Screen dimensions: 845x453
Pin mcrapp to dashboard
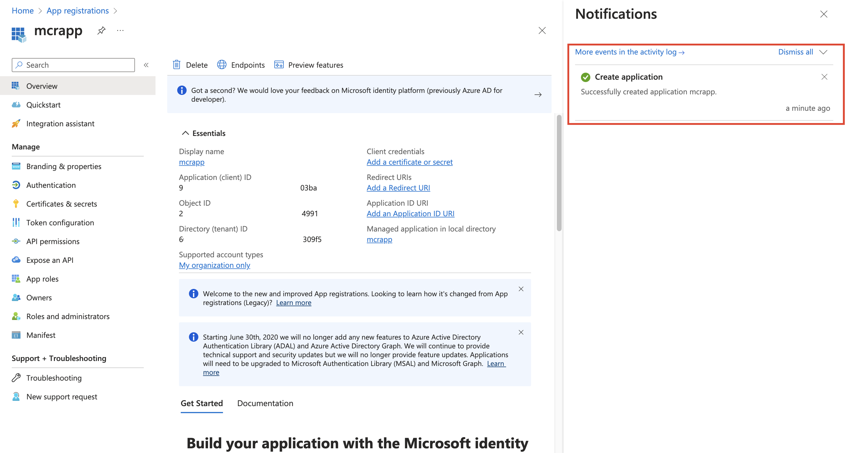(x=101, y=30)
